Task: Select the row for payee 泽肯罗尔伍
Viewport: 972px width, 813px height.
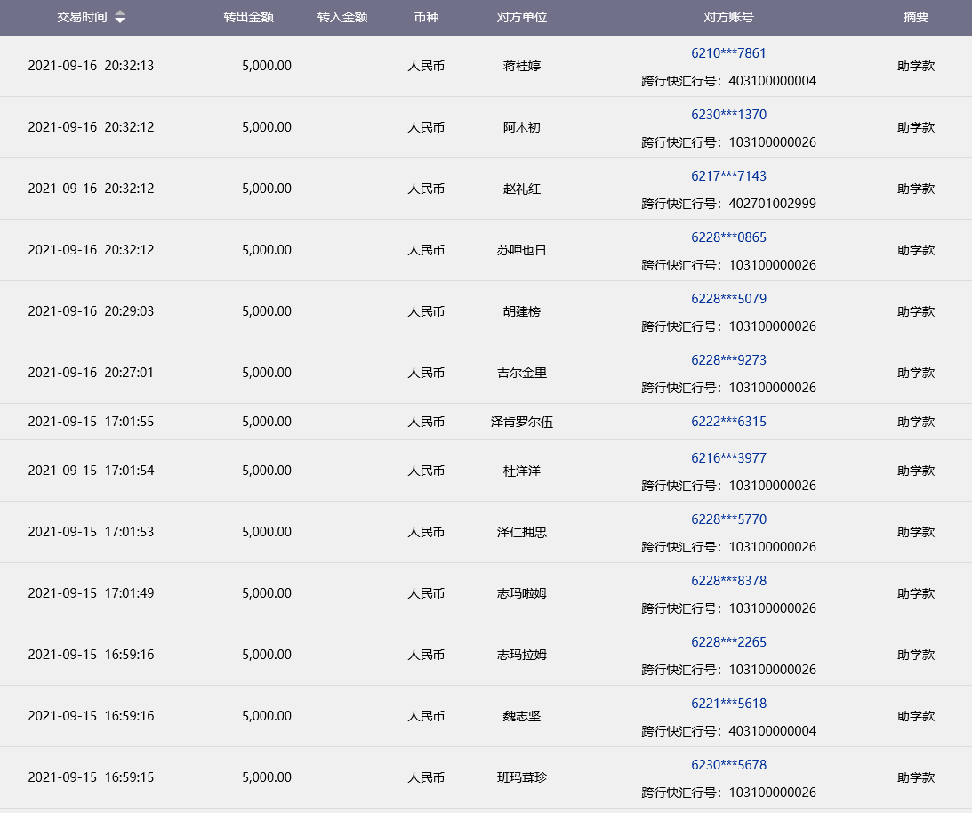Action: pyautogui.click(x=521, y=422)
